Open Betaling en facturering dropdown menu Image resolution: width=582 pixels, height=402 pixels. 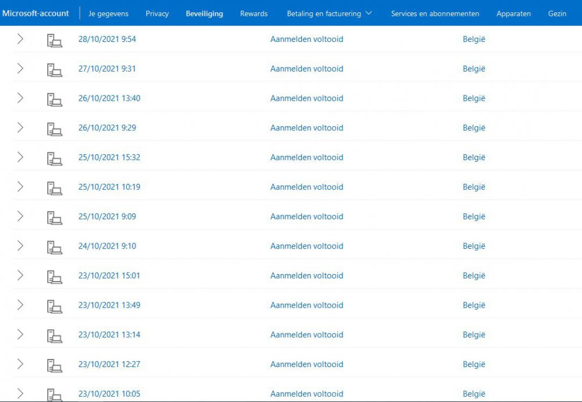tap(329, 13)
